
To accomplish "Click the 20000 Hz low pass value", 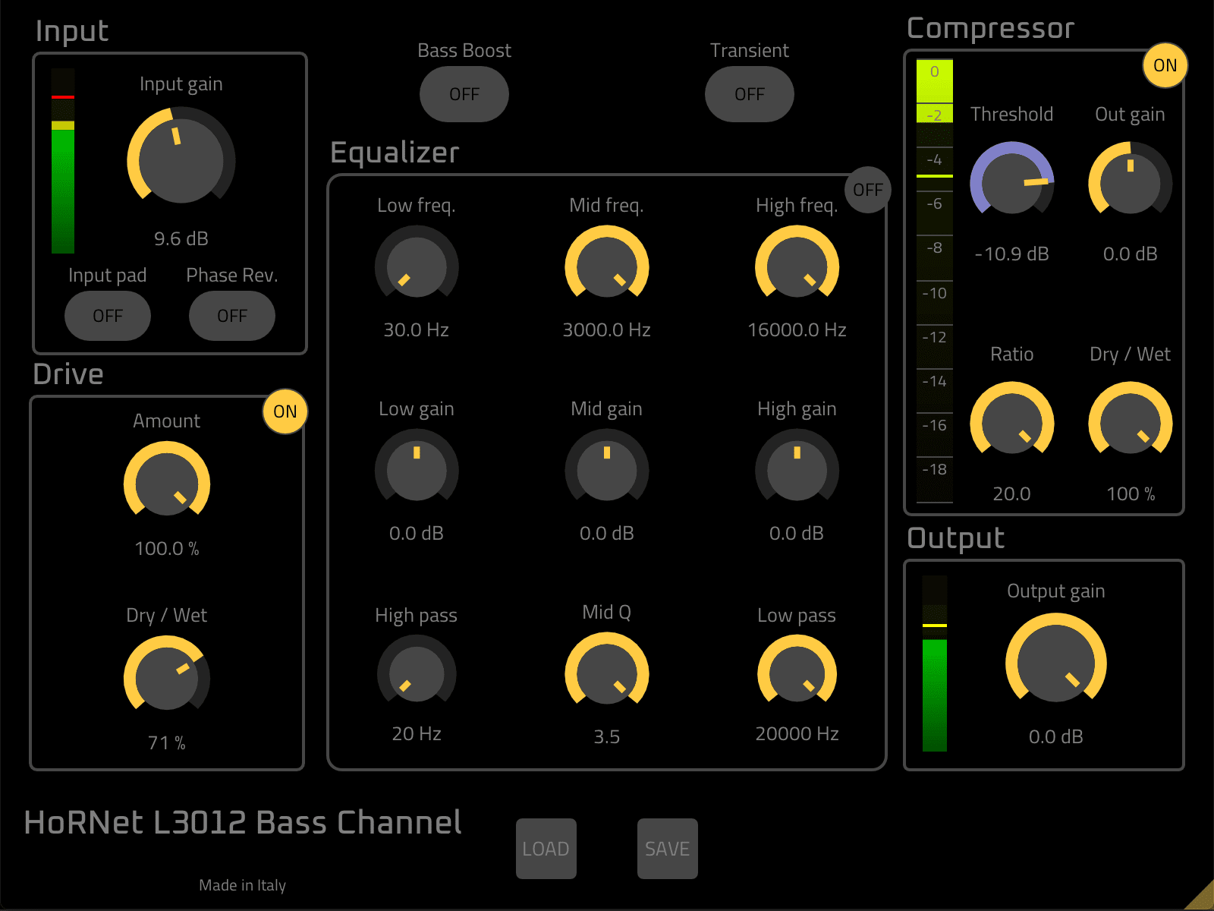I will coord(797,734).
